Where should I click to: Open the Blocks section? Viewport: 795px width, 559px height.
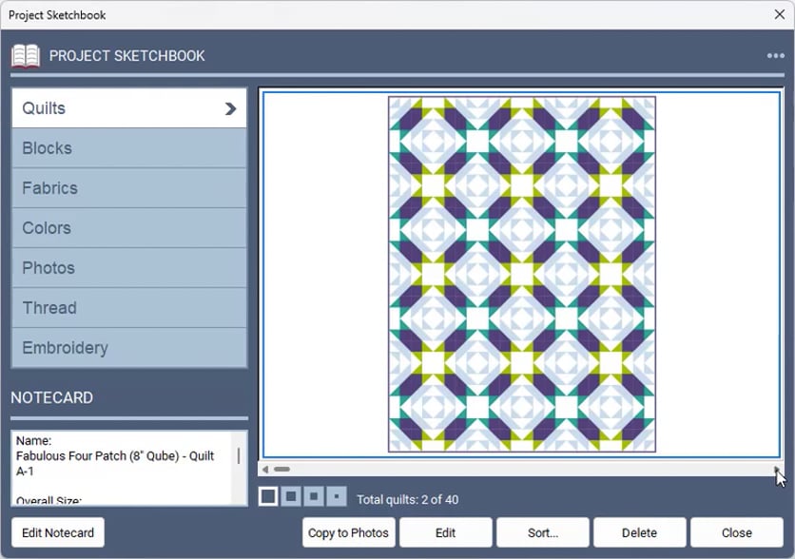pos(129,148)
